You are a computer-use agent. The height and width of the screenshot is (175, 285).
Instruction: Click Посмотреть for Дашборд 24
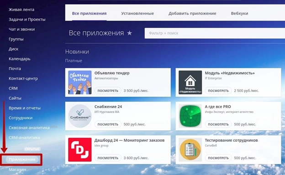point(108,158)
